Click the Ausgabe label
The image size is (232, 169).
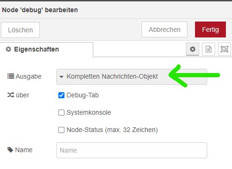point(24,76)
